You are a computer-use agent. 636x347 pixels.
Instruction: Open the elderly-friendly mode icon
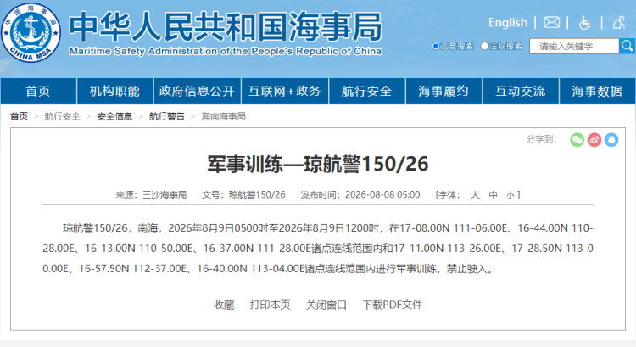pos(619,22)
